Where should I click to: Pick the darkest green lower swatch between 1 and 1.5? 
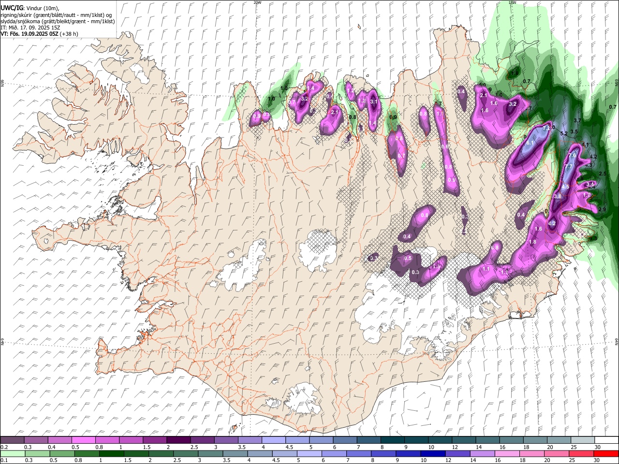click(111, 453)
